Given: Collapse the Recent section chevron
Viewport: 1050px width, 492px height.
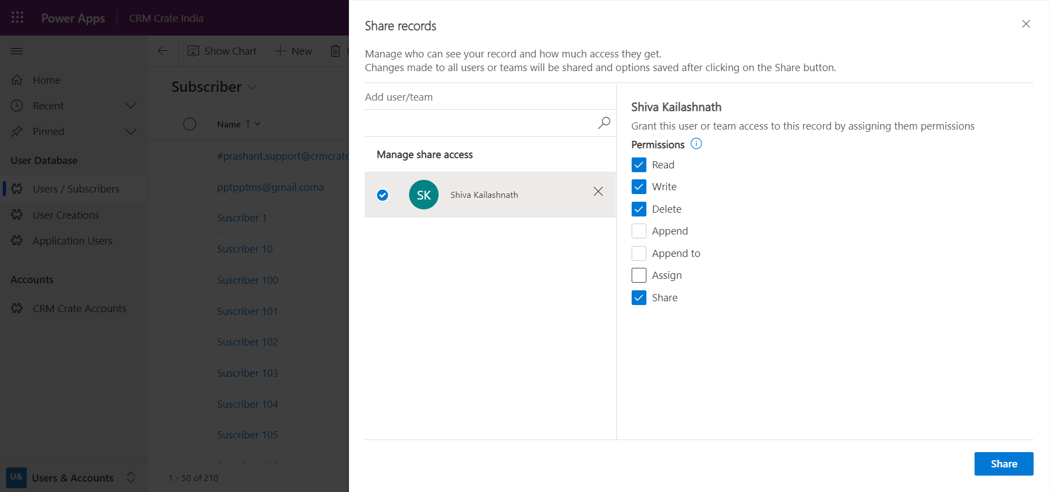Looking at the screenshot, I should 131,106.
